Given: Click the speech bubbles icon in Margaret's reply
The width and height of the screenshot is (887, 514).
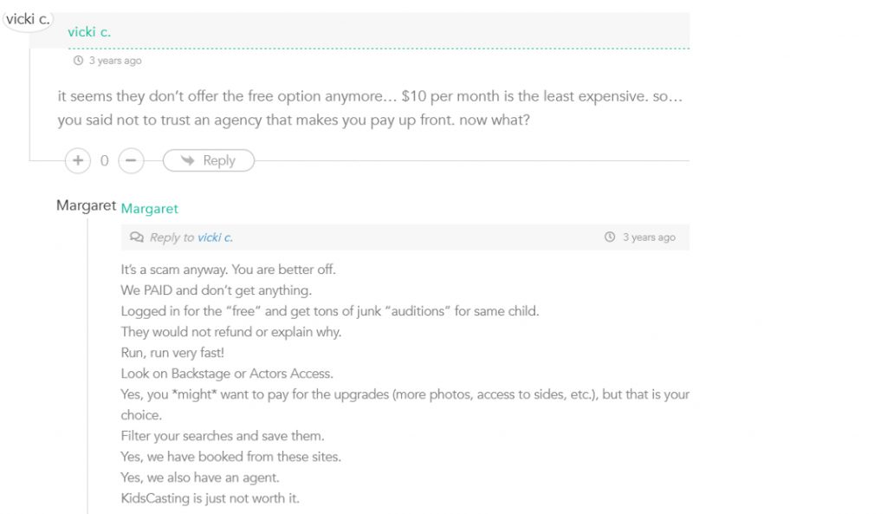Looking at the screenshot, I should [137, 237].
